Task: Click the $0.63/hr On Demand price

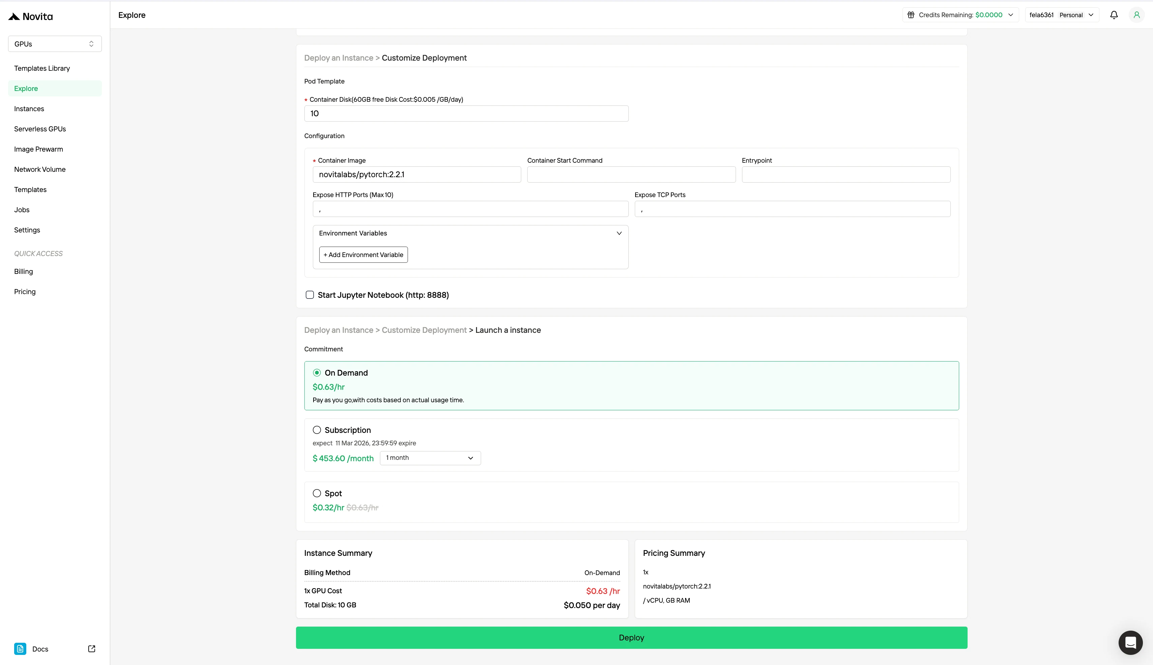Action: click(x=329, y=387)
